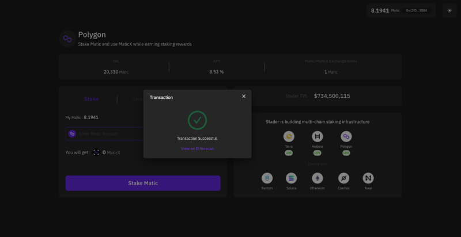461x237 pixels.
Task: Close the Transaction dialog
Action: point(244,96)
